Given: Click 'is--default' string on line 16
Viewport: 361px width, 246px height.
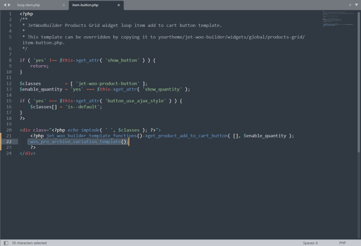Looking at the screenshot, I should point(82,107).
